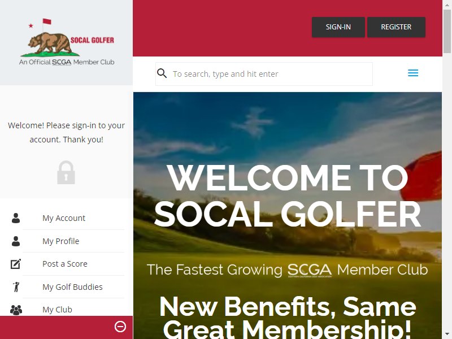Click the My Golf Buddies golfer icon

pos(16,287)
